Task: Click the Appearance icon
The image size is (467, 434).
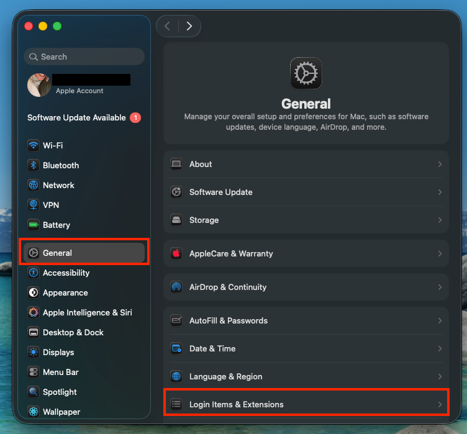Action: click(34, 292)
